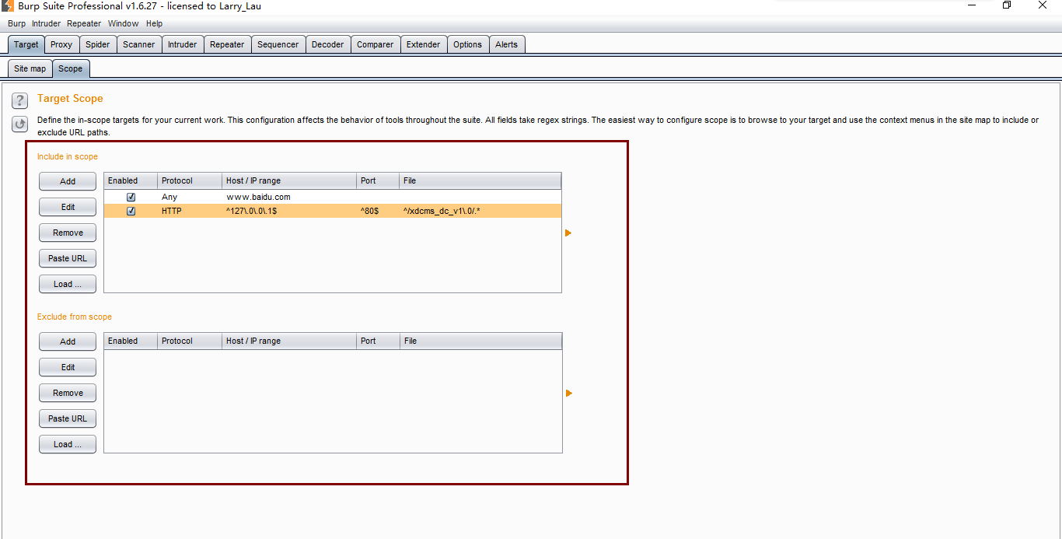Click the Burp Suite logo in the title bar
Image resolution: width=1062 pixels, height=539 pixels.
pos(7,5)
